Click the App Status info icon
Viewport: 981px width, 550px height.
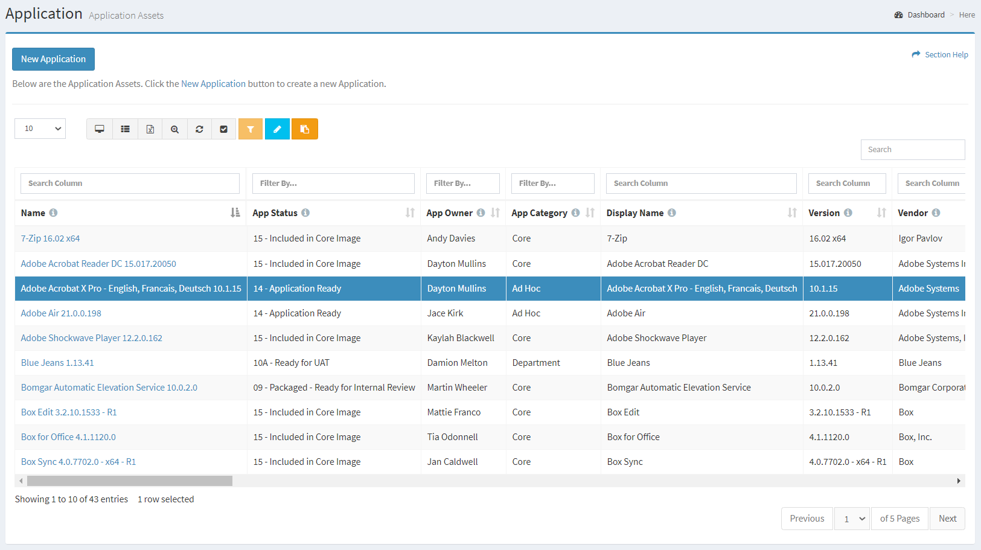click(x=305, y=213)
